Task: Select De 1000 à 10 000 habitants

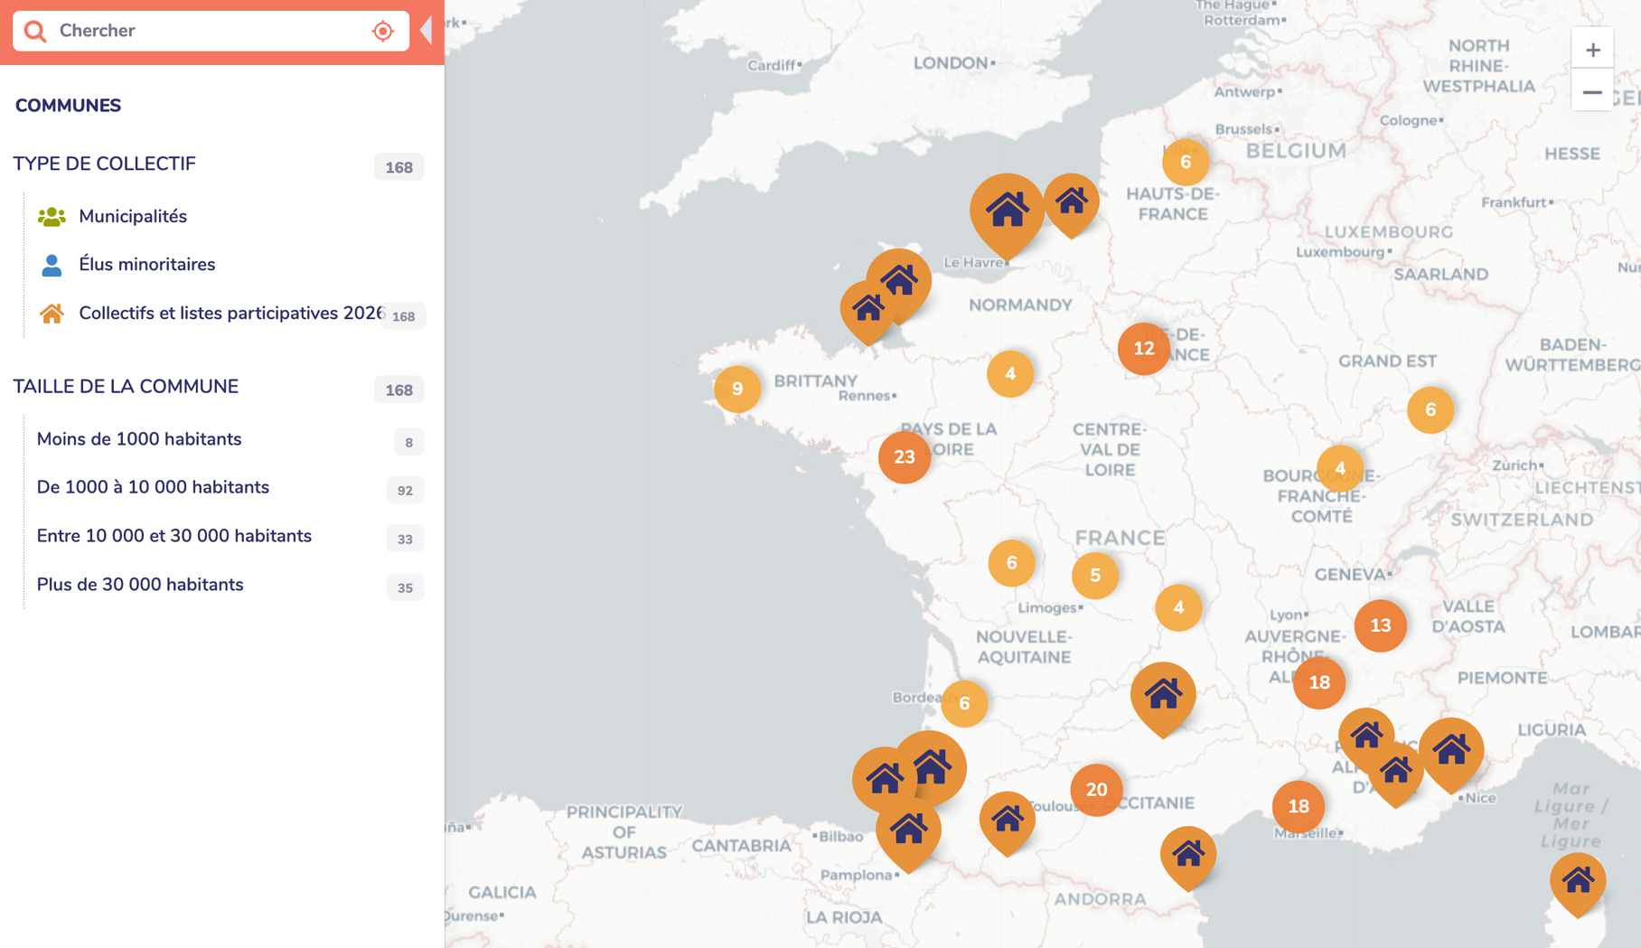Action: pyautogui.click(x=153, y=488)
